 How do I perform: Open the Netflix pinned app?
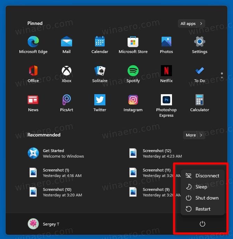tap(166, 71)
